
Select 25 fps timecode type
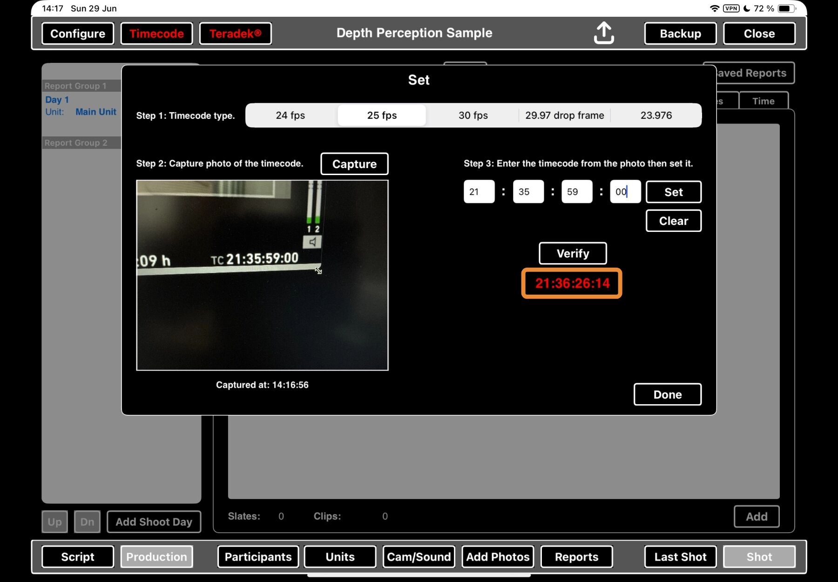pos(382,115)
